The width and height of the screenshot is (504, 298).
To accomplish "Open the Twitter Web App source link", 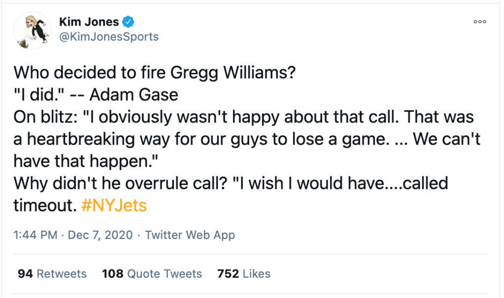I will (x=190, y=235).
